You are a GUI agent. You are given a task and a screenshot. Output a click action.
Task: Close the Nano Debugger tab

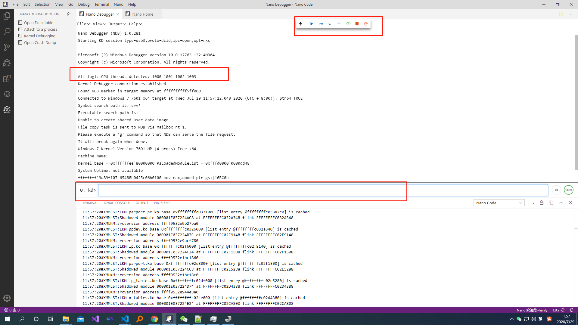[x=118, y=14]
